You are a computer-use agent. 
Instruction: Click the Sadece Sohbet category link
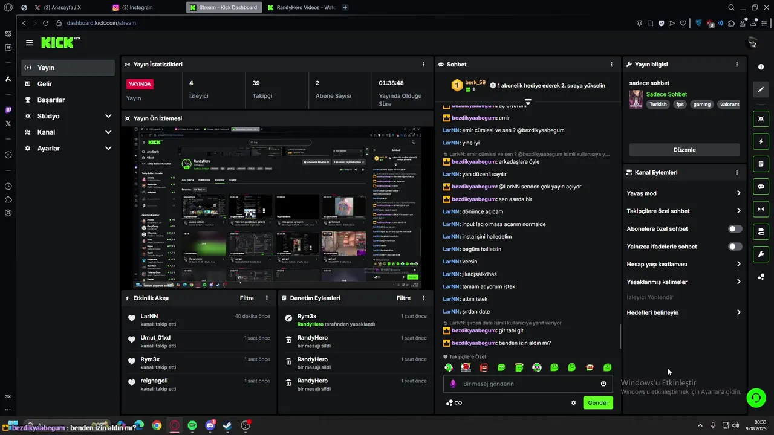coord(666,94)
